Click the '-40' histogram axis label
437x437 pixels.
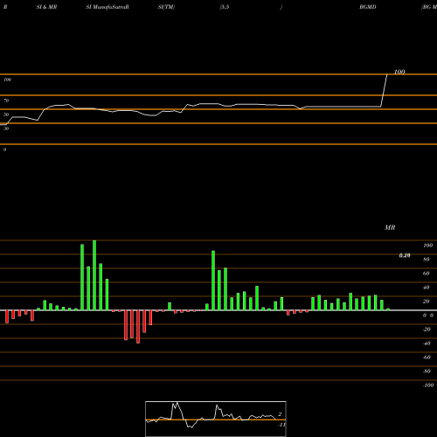pyautogui.click(x=427, y=343)
